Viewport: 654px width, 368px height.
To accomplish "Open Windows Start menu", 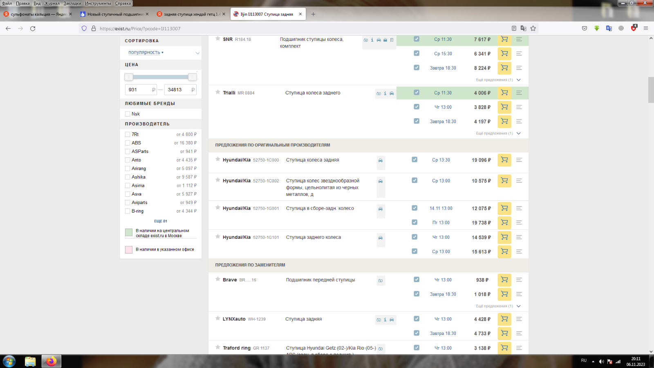I will click(x=9, y=361).
